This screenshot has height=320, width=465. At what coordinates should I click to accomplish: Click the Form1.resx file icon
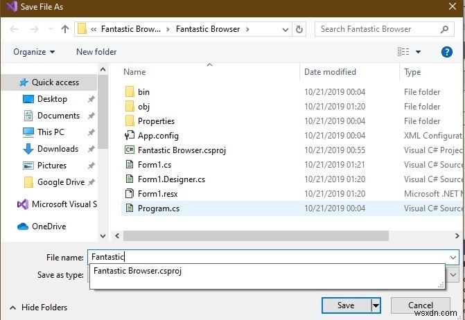click(x=130, y=194)
